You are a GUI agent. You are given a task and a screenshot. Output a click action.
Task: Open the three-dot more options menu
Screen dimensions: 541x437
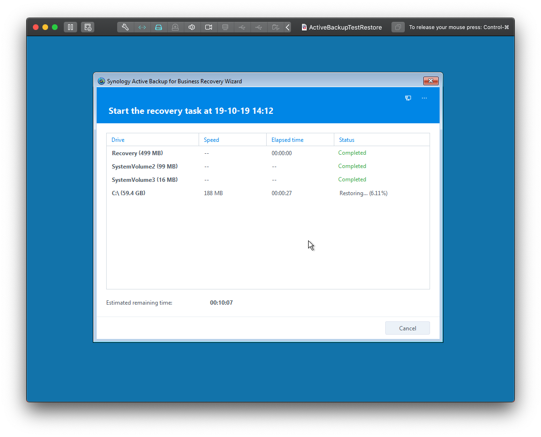point(424,98)
